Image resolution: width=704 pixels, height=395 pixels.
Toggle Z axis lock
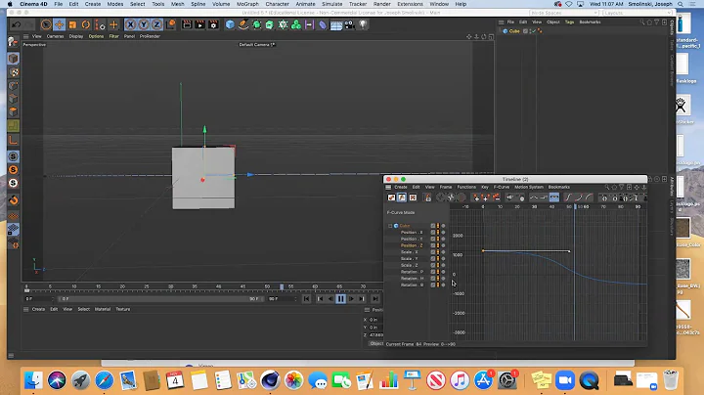(156, 24)
